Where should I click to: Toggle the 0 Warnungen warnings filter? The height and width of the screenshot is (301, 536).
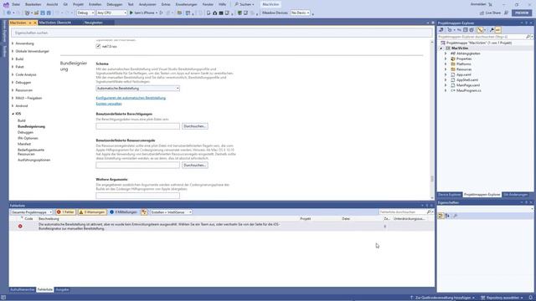(92, 212)
